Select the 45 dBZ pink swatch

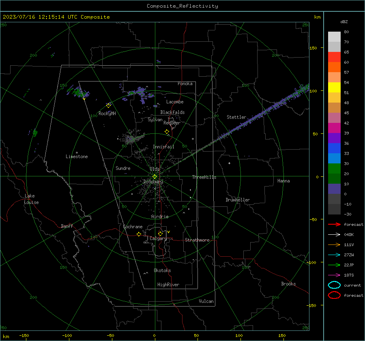pyautogui.click(x=334, y=118)
